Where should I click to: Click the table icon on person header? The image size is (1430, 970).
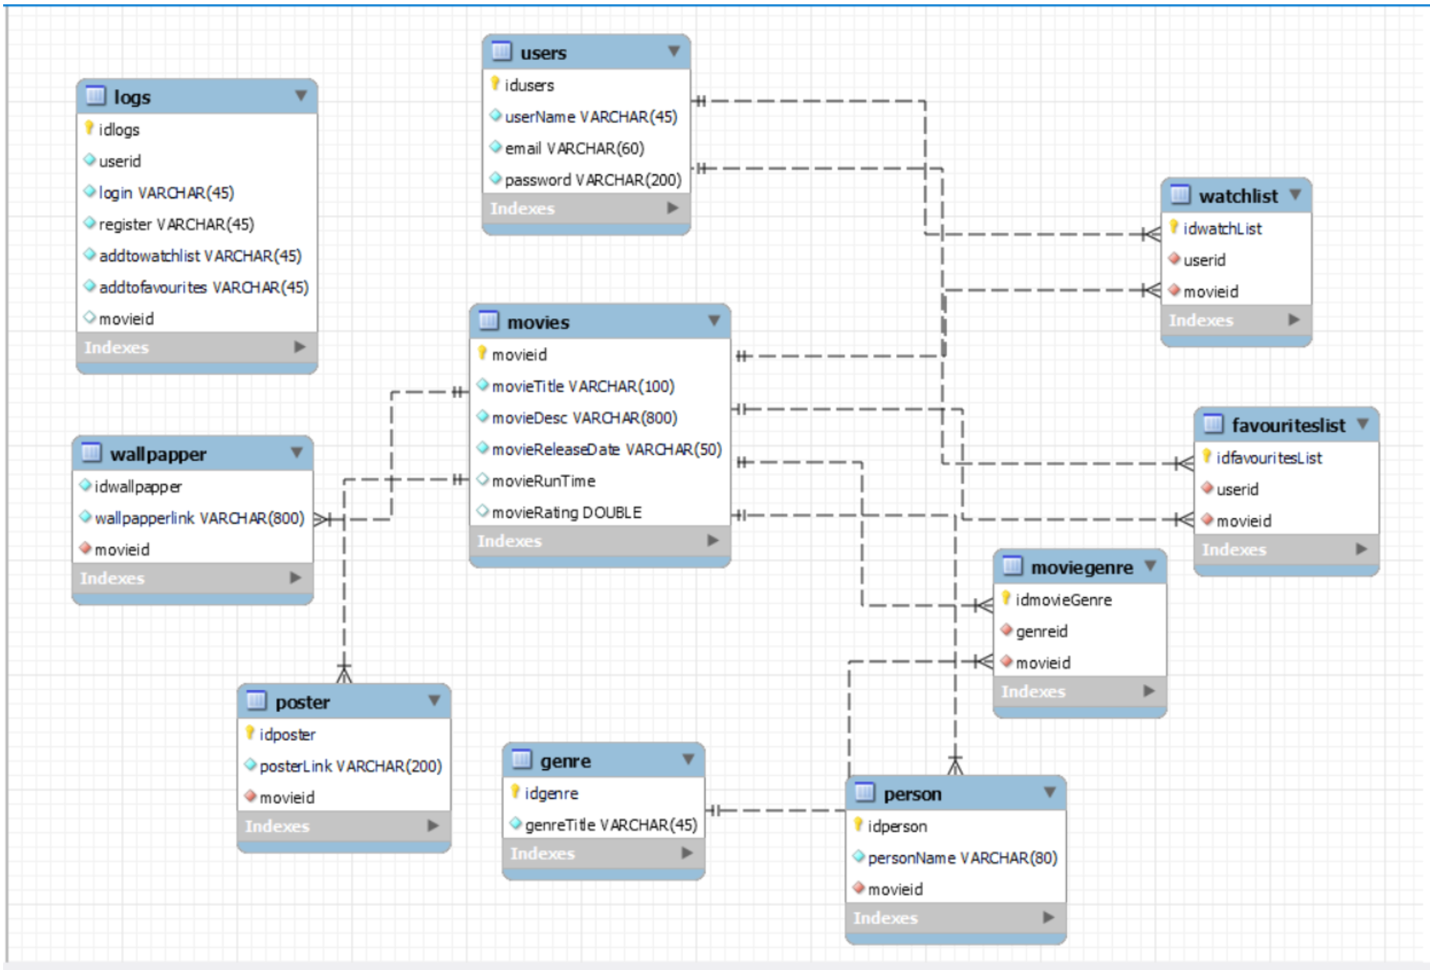point(864,792)
